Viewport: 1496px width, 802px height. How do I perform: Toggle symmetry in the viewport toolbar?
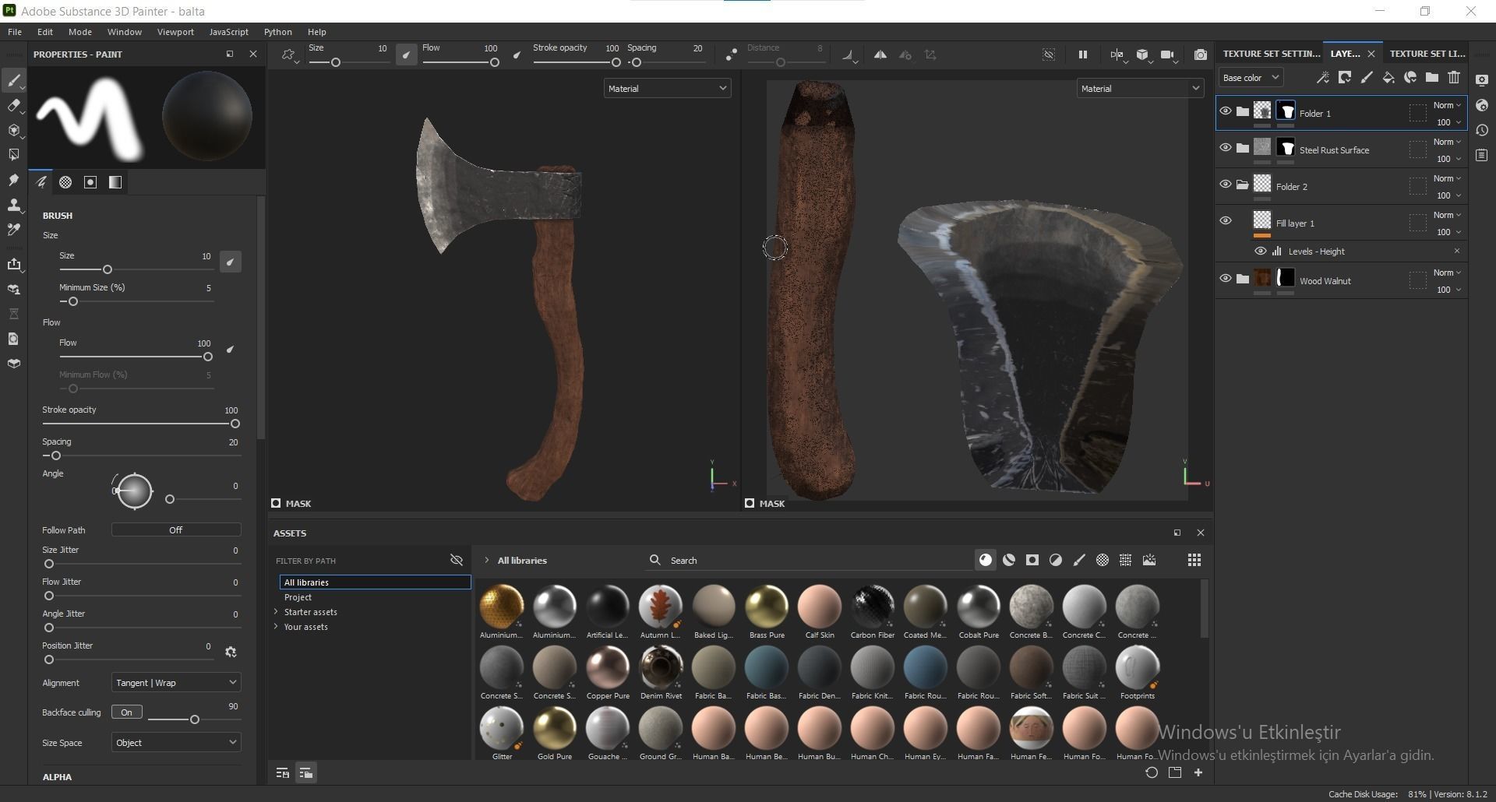pyautogui.click(x=880, y=55)
